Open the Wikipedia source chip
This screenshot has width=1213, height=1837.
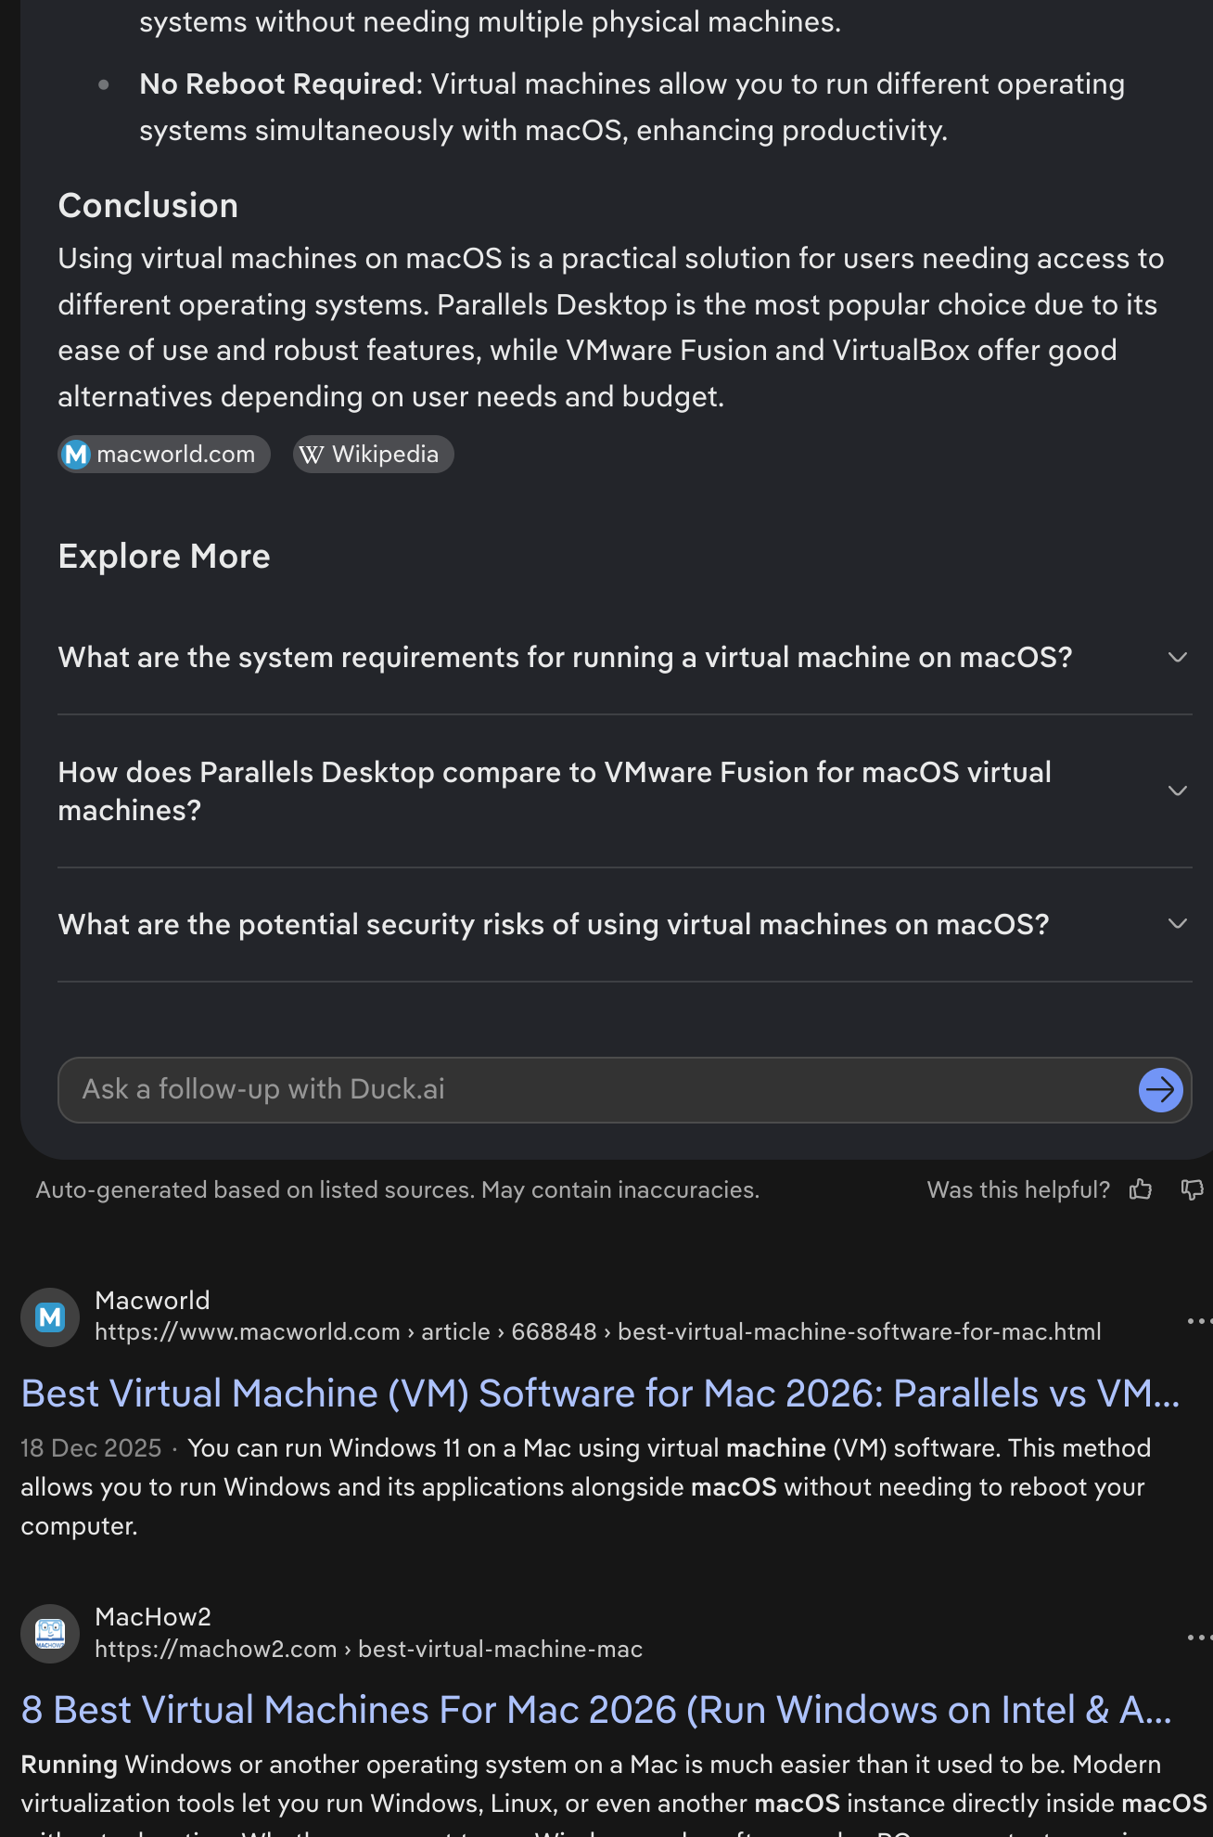point(373,455)
